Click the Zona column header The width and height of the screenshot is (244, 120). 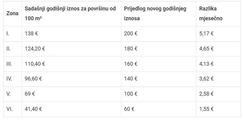tap(12, 13)
